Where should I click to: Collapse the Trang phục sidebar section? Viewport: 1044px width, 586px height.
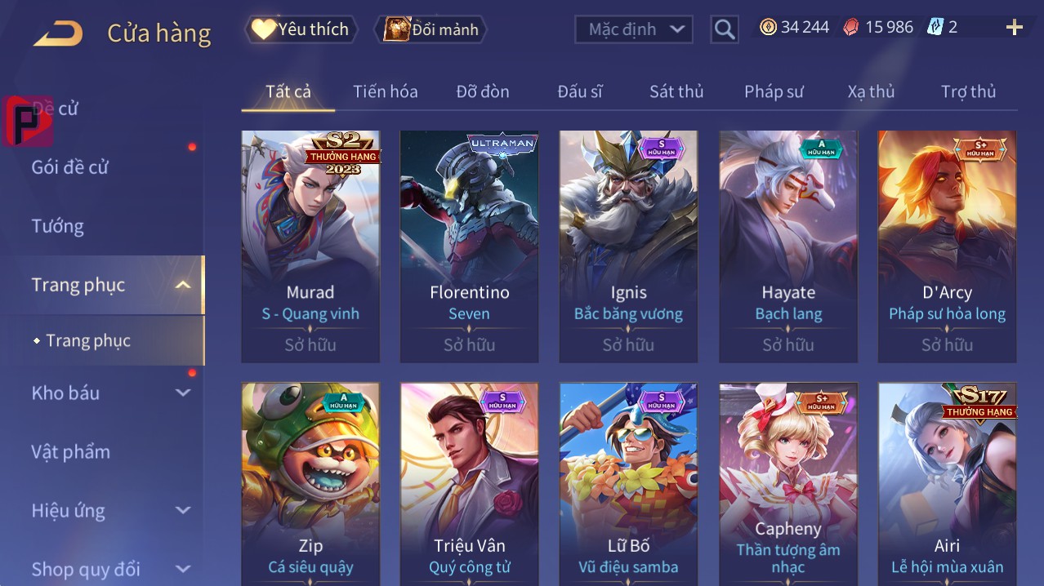[183, 285]
